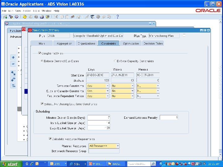Open Sequence Dependent Setups Weeks dropdown

tap(133, 96)
